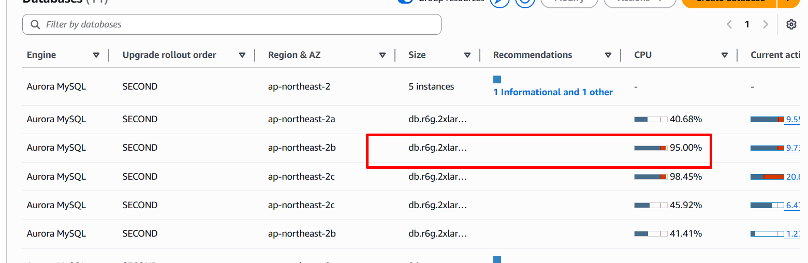Click the '41.41%' CPU value
The height and width of the screenshot is (263, 808).
(686, 233)
